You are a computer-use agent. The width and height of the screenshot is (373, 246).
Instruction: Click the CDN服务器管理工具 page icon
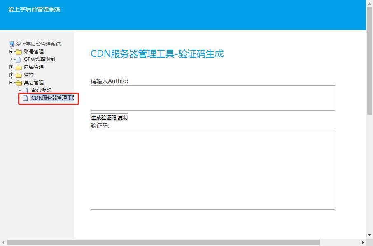(26, 98)
